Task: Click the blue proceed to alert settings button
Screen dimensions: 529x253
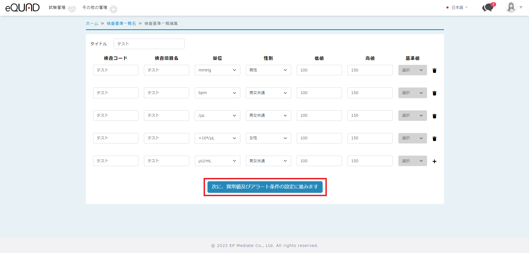Action: click(x=265, y=187)
